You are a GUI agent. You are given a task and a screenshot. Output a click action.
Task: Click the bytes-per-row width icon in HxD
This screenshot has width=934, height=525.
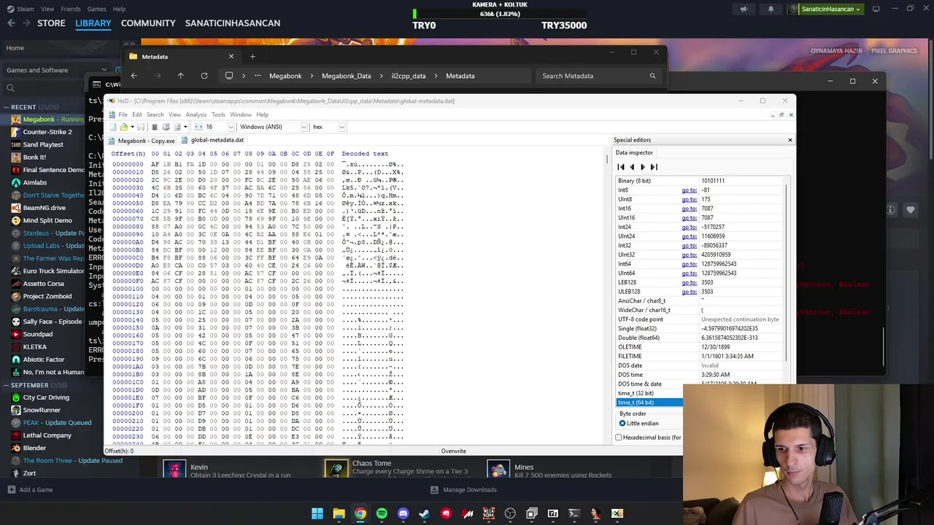pos(198,127)
